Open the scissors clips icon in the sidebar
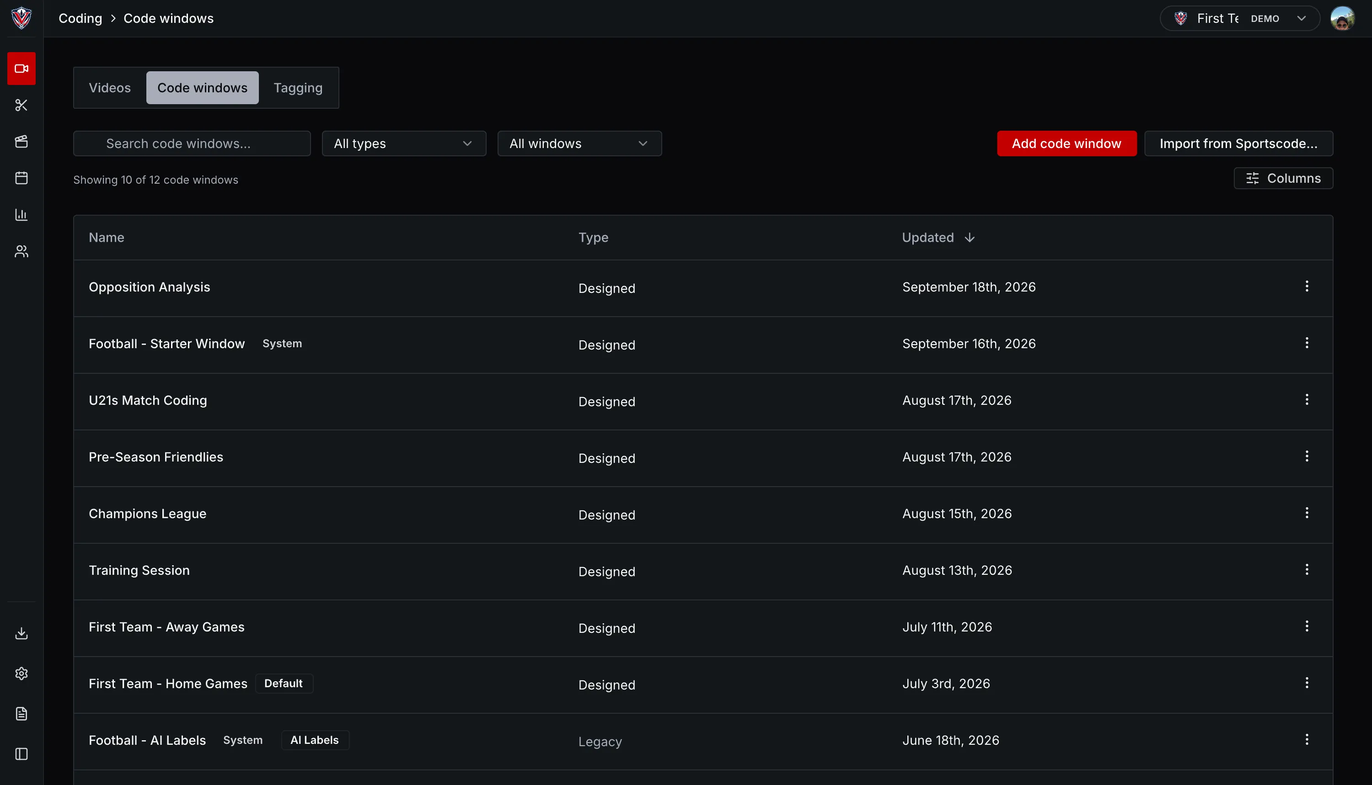Image resolution: width=1372 pixels, height=785 pixels. pyautogui.click(x=21, y=105)
